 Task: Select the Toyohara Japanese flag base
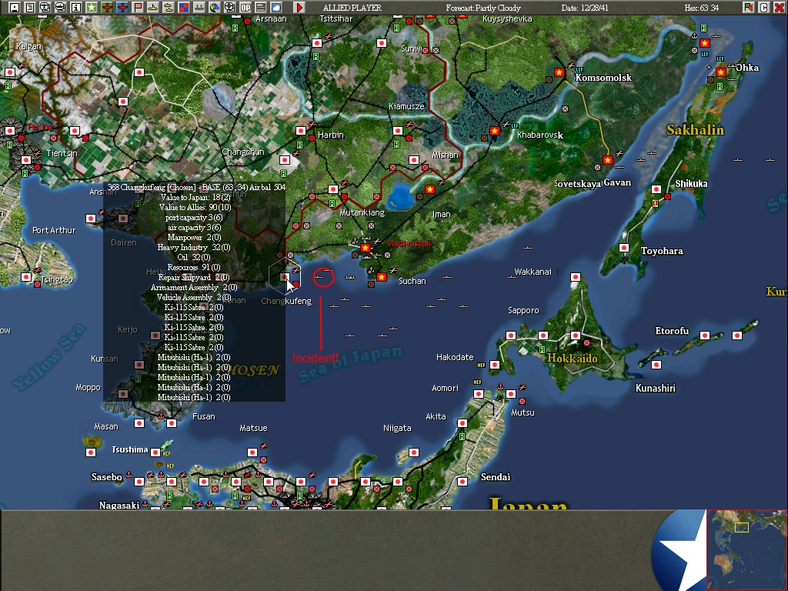[x=623, y=248]
